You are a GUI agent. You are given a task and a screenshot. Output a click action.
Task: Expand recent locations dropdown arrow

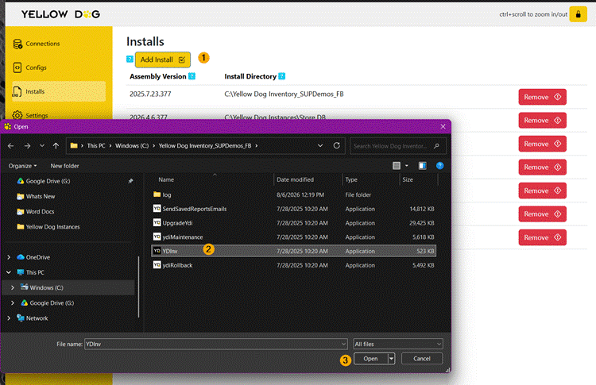(x=42, y=146)
